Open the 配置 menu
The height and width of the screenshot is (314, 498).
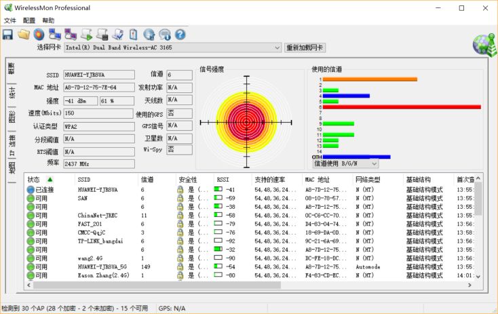tap(29, 20)
